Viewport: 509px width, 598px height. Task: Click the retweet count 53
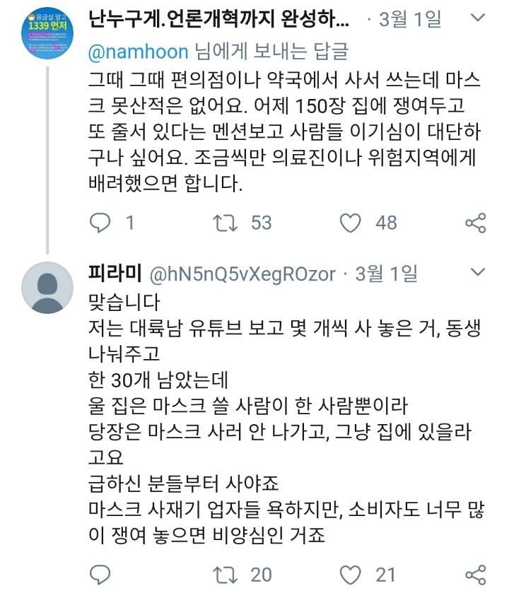pyautogui.click(x=261, y=223)
